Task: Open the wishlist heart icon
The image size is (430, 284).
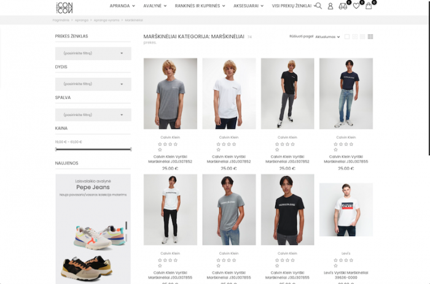Action: [356, 6]
